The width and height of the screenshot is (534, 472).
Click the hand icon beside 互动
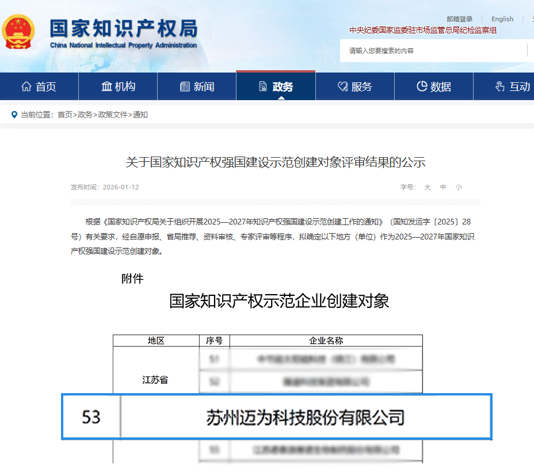click(x=499, y=86)
